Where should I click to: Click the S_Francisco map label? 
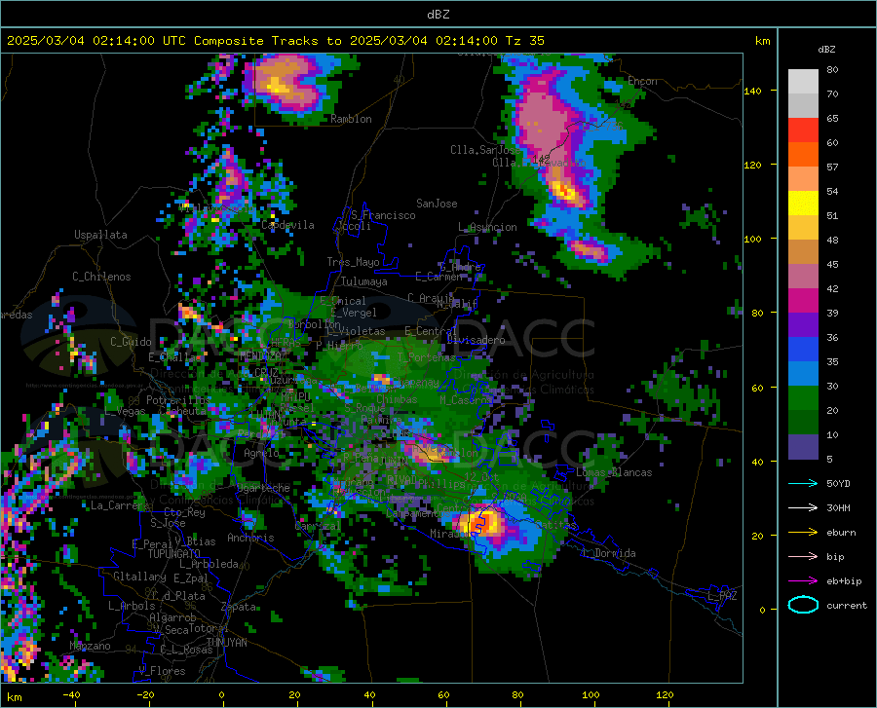click(x=383, y=215)
